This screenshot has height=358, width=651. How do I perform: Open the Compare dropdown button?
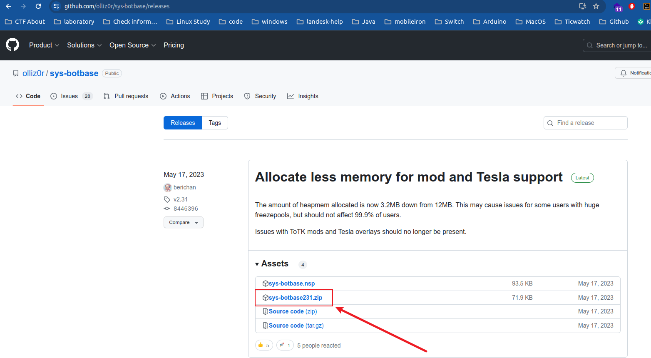click(183, 222)
